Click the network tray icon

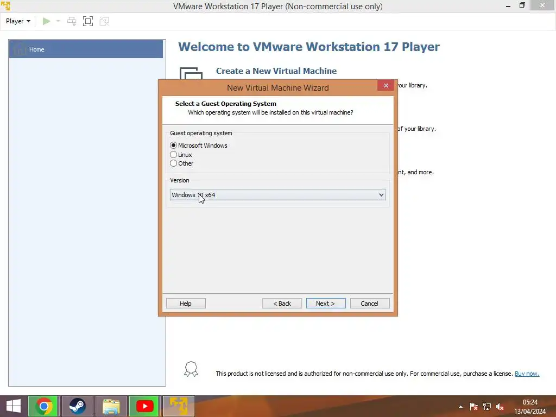tap(487, 407)
